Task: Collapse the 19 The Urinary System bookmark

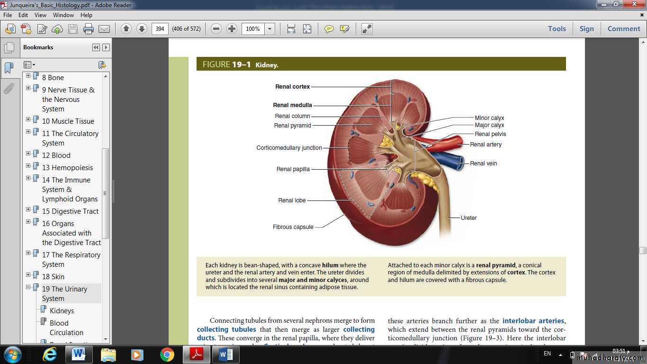Action: pos(28,287)
